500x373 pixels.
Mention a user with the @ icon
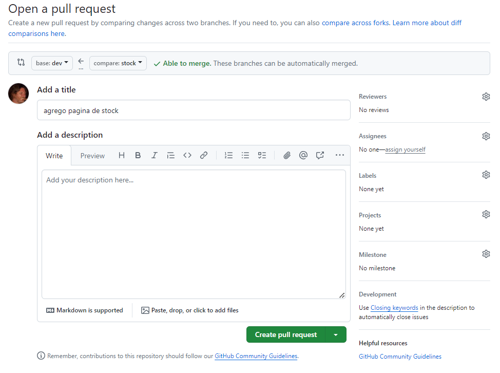(x=303, y=155)
